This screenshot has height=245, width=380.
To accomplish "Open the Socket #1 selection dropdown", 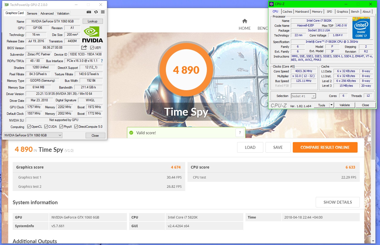I will tap(304, 96).
